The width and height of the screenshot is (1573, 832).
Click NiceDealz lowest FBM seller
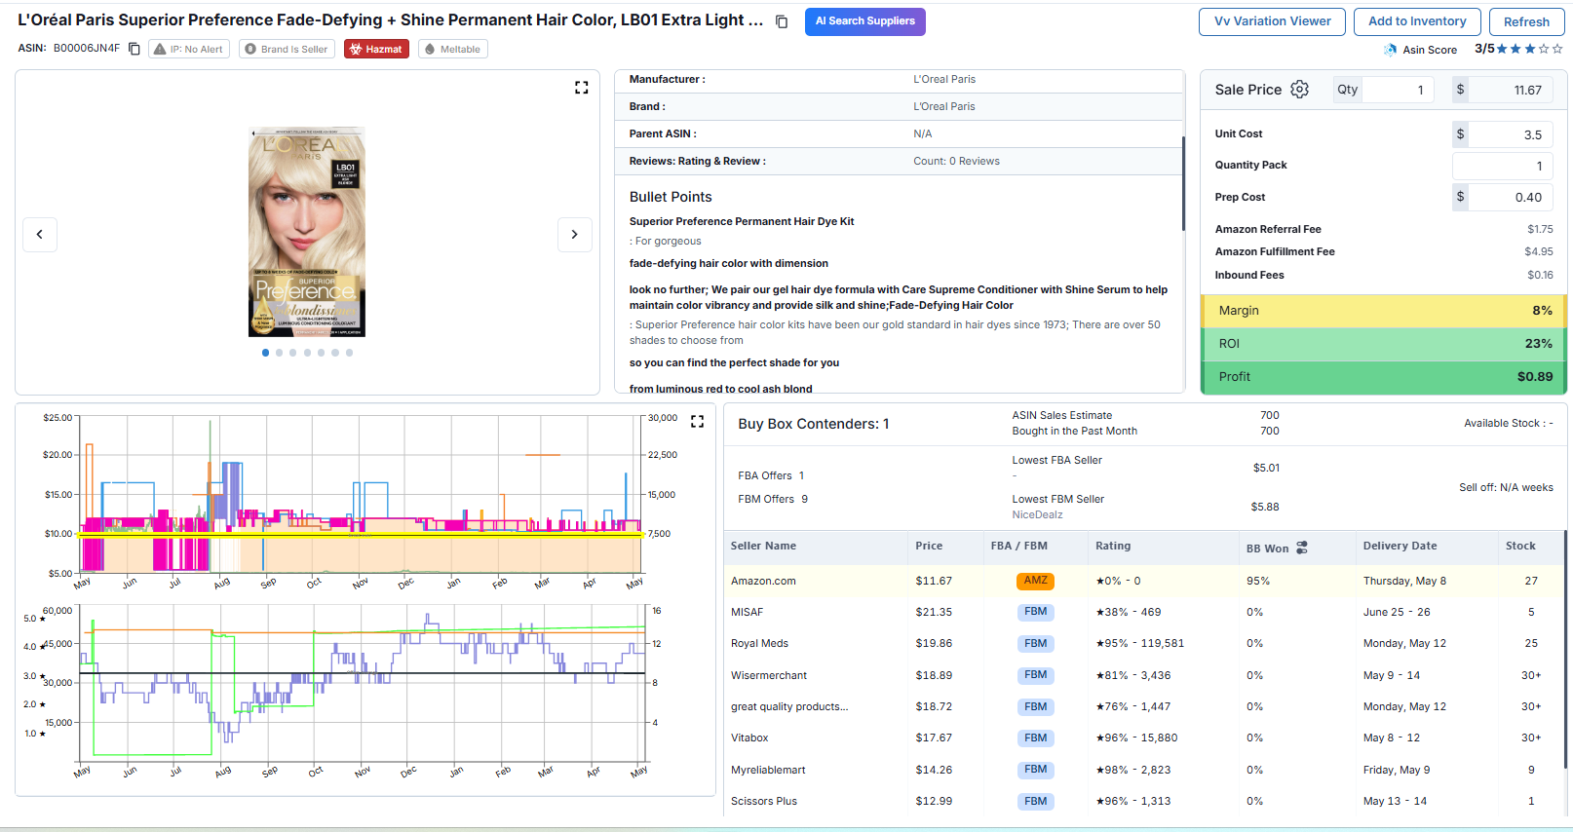point(1037,515)
